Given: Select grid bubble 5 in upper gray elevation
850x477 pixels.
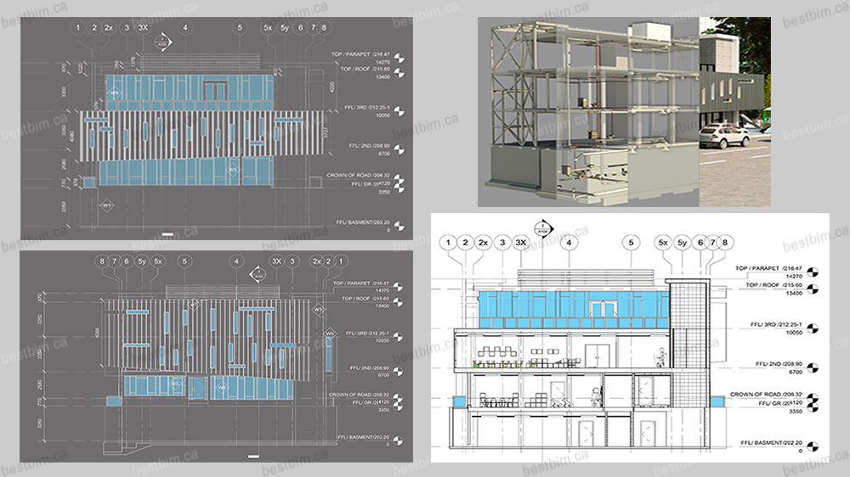Looking at the screenshot, I should point(240,27).
